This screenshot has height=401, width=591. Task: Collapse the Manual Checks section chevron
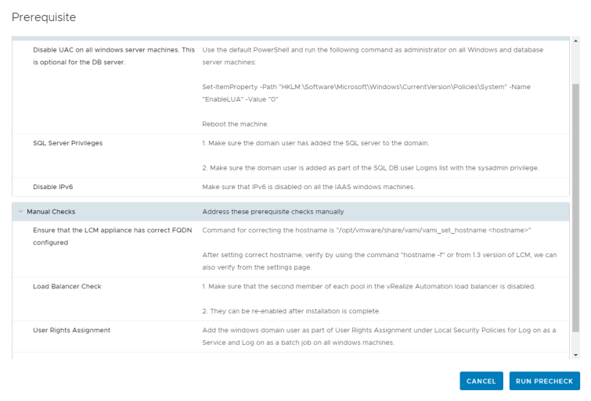click(18, 212)
